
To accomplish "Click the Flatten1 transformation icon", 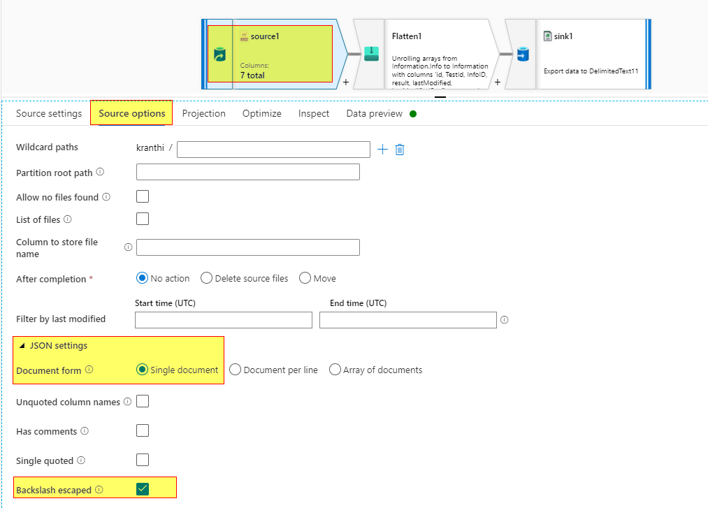I will coord(371,55).
